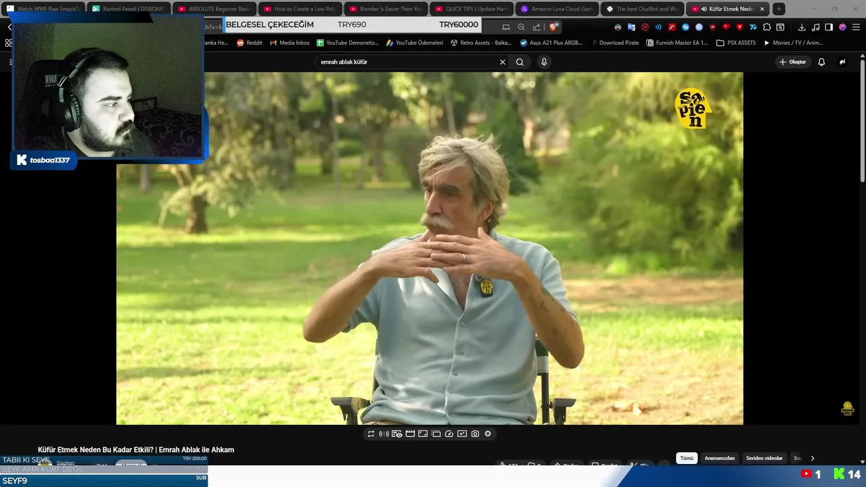Open YouTube Demonetiz... bookmark
The width and height of the screenshot is (866, 487).
click(347, 43)
